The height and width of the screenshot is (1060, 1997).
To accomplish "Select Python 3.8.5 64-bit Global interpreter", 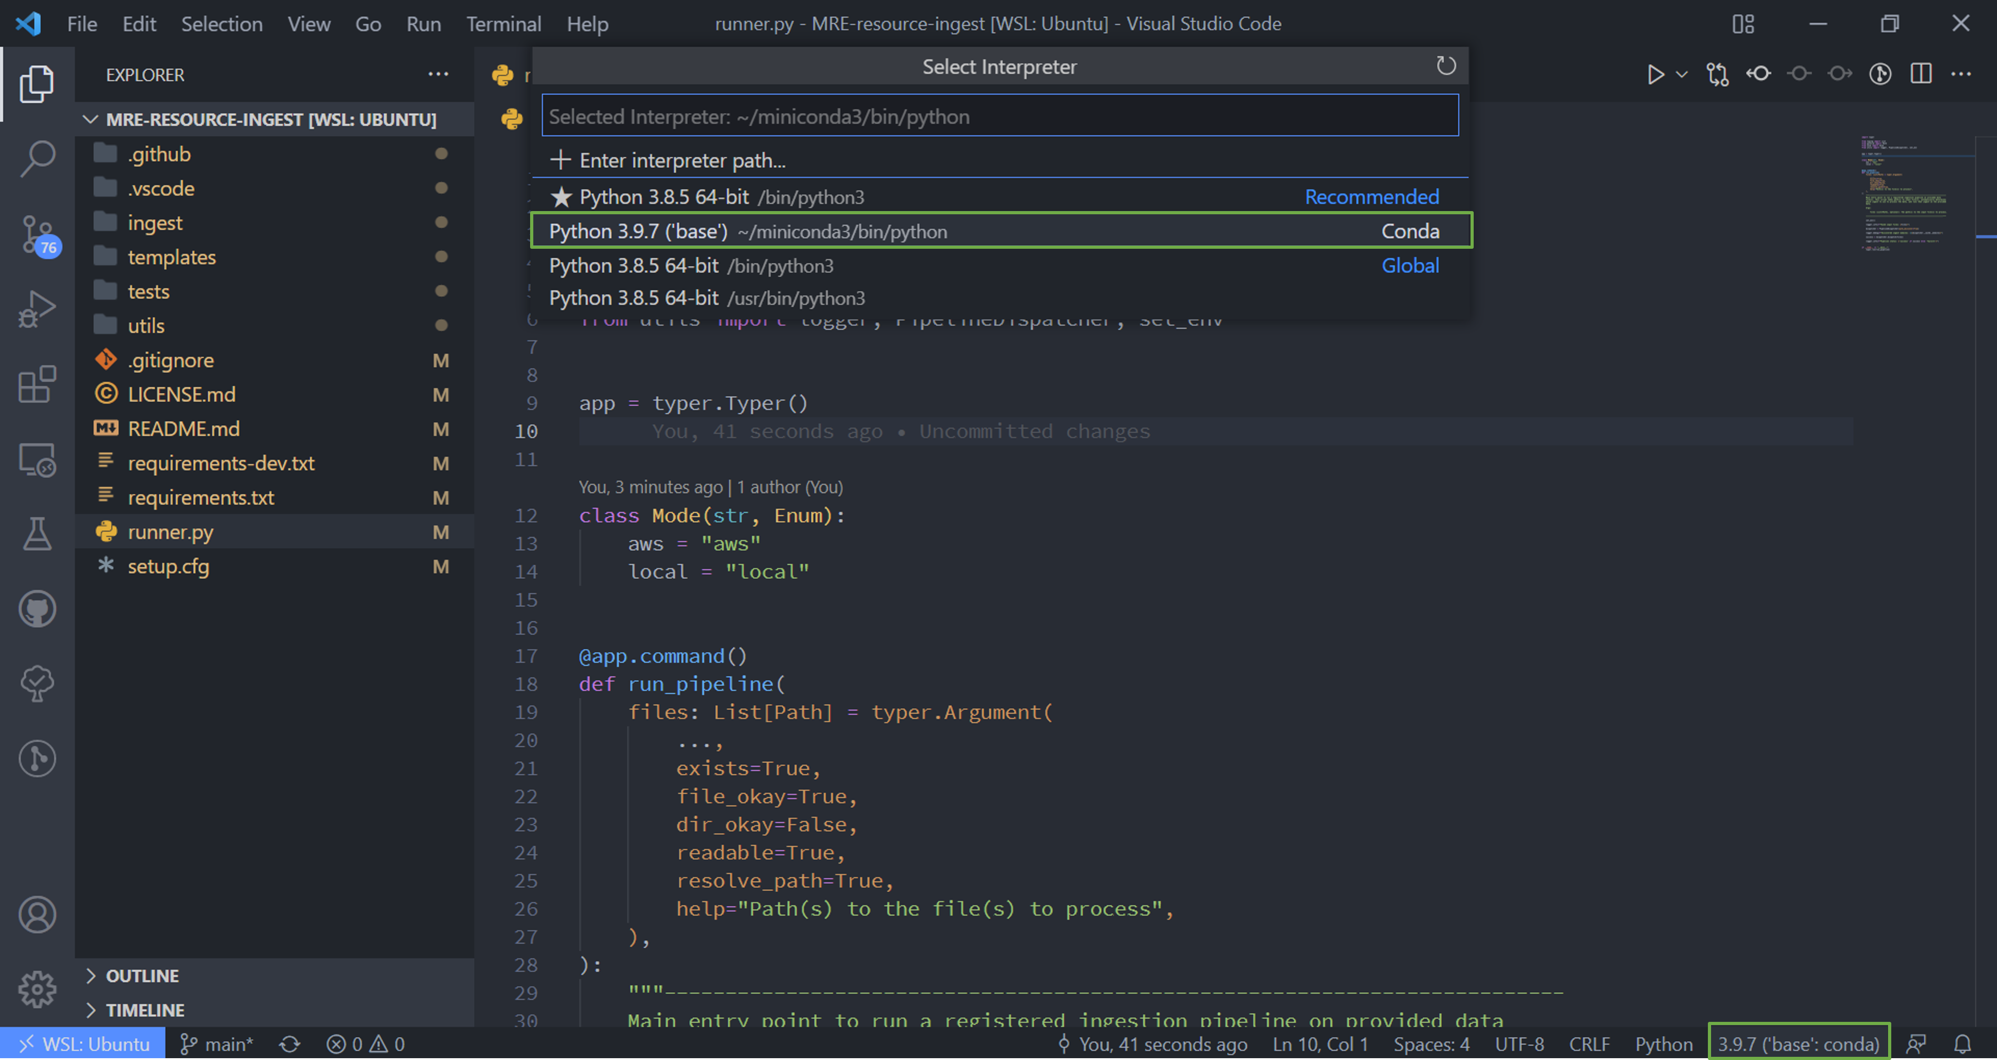I will click(1000, 265).
